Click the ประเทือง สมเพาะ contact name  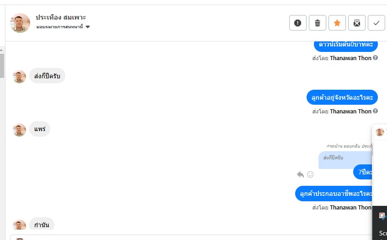(x=61, y=17)
